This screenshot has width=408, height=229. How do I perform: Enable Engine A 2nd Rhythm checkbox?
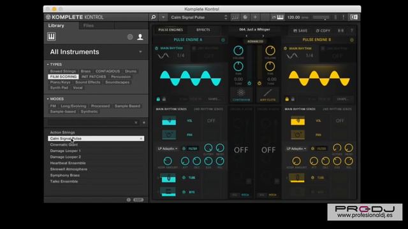tap(194, 48)
